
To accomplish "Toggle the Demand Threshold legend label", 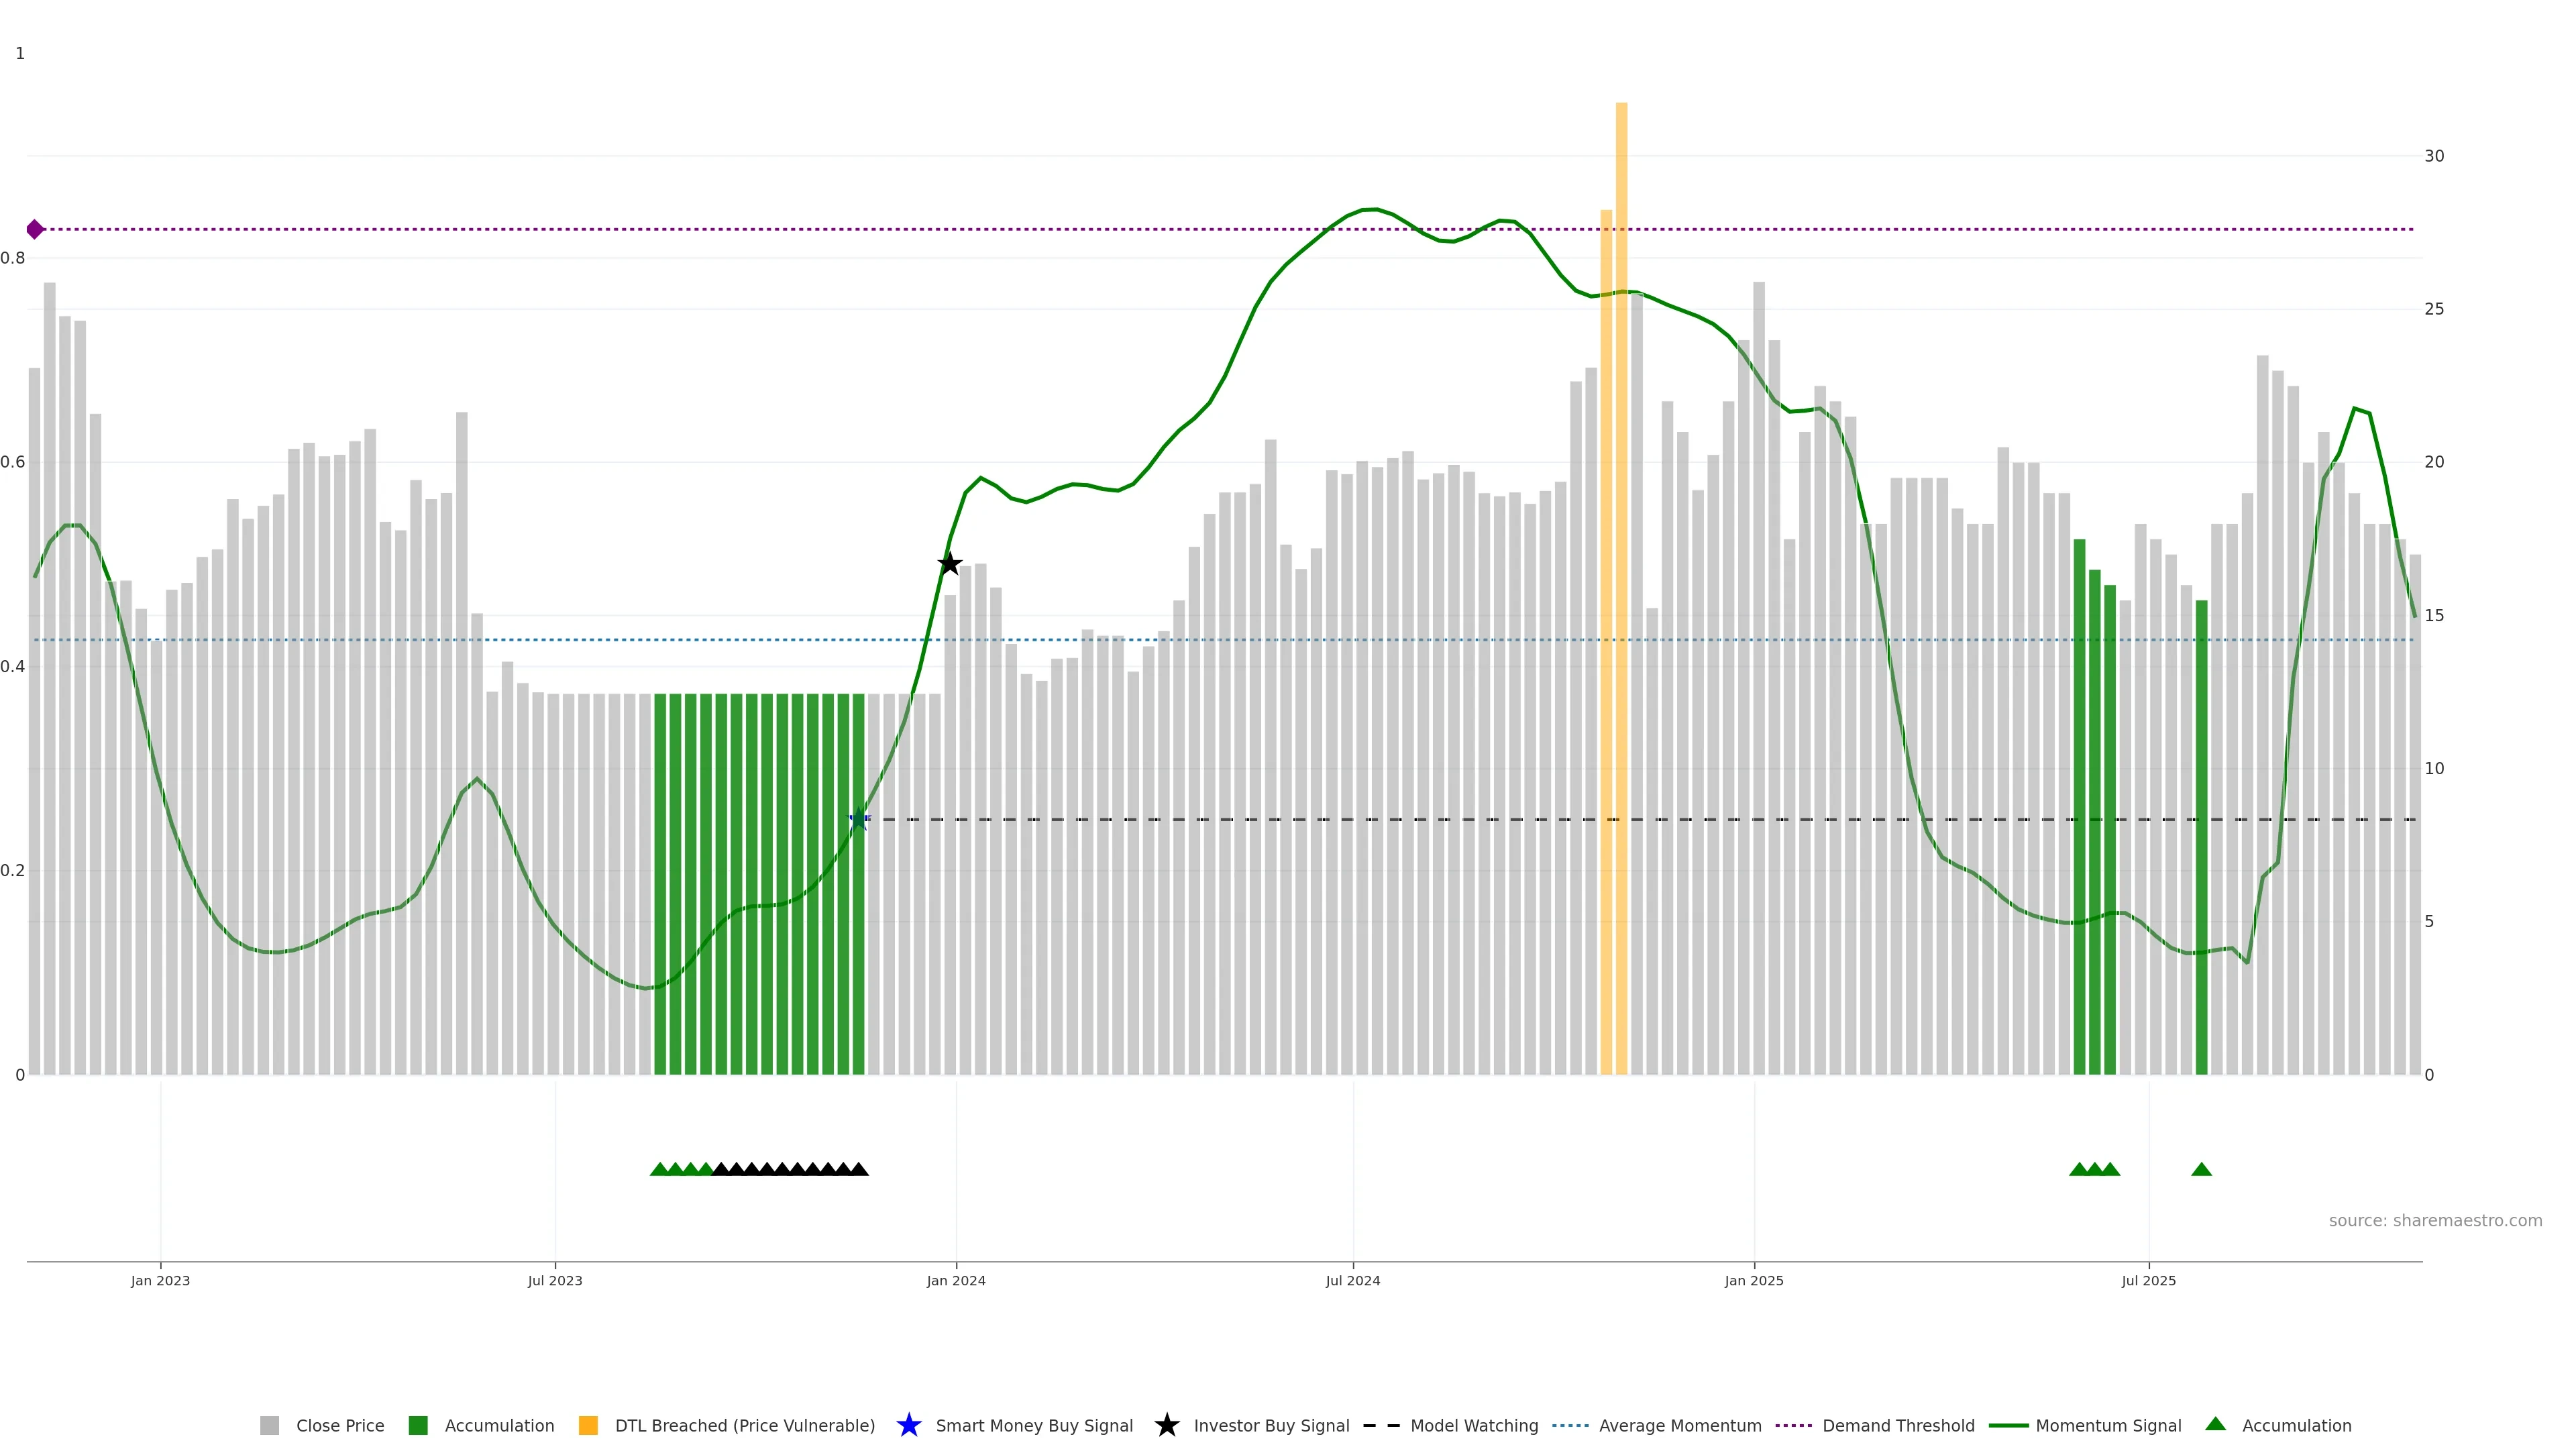I will pos(1898,1426).
